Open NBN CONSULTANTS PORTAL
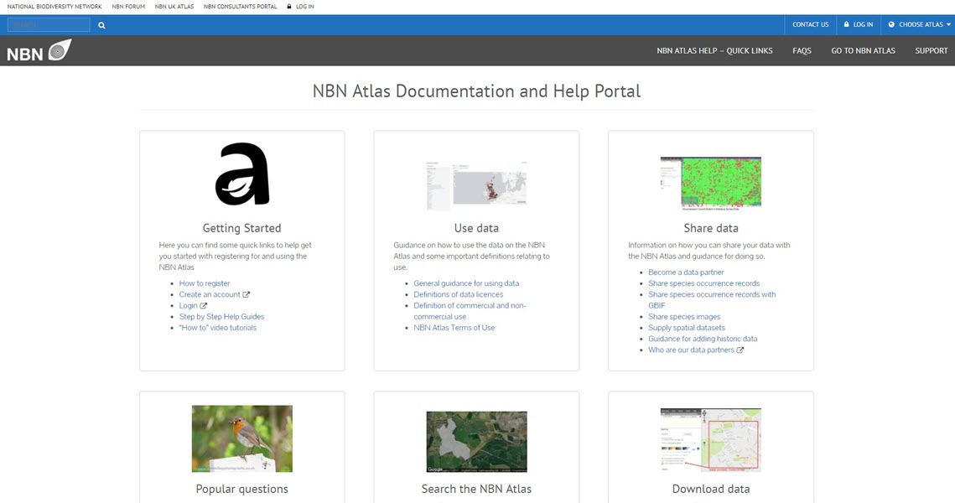This screenshot has width=955, height=503. coord(241,6)
